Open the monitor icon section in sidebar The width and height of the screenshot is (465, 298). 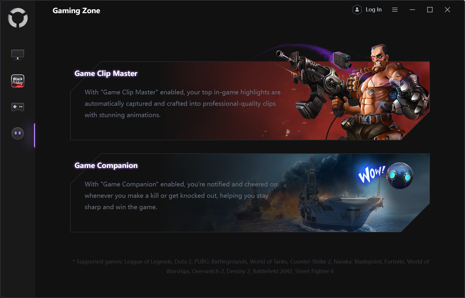pos(18,55)
